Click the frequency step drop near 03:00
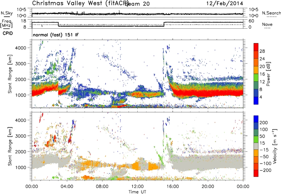This screenshot has height=194, width=281. tap(58, 24)
